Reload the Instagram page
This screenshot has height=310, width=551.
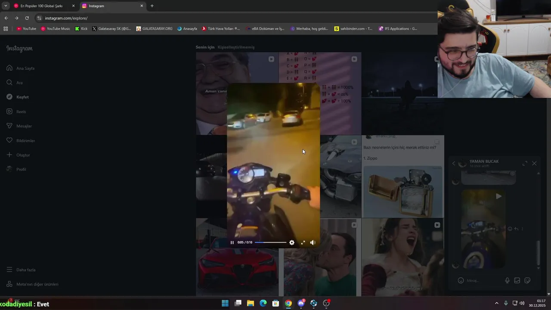point(27,18)
